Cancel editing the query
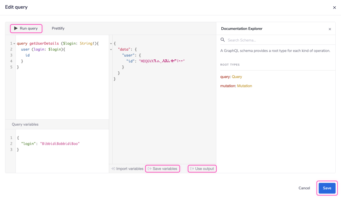Screen dimensions: 341x199 click(304, 188)
